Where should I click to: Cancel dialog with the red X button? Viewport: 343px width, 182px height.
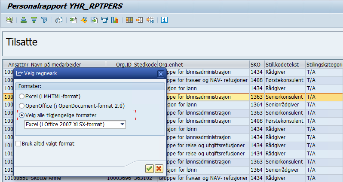[159, 168]
